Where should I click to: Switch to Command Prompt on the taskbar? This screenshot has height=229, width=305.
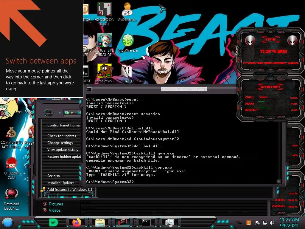(146, 222)
